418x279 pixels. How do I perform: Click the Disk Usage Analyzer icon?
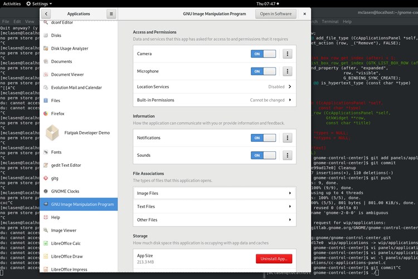pyautogui.click(x=46, y=49)
